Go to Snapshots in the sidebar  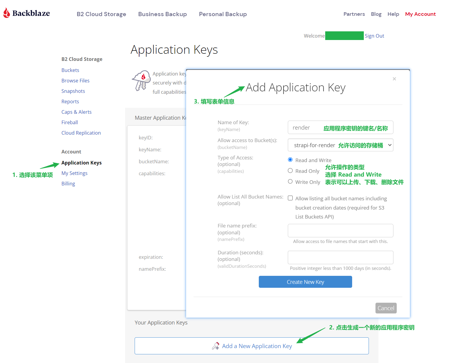click(73, 91)
